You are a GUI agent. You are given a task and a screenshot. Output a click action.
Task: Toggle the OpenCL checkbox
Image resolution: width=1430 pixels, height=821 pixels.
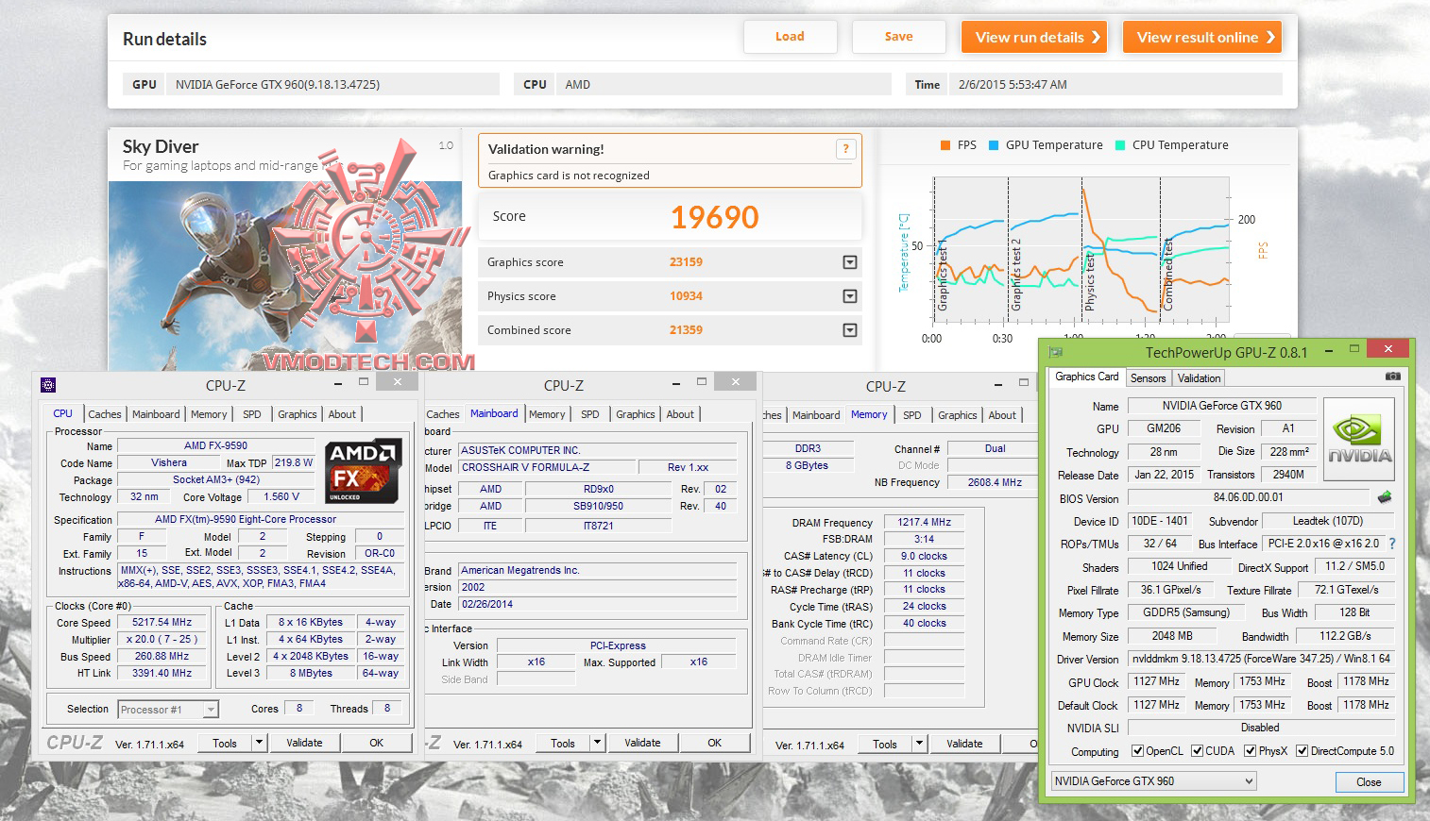point(1137,751)
